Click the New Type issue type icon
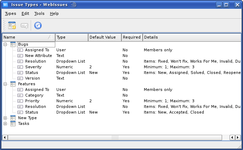The image size is (243, 150). point(13,118)
